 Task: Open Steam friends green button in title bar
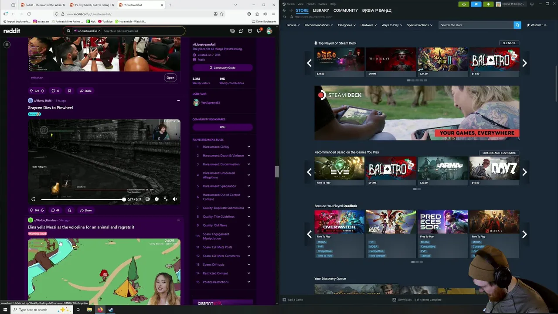tap(463, 4)
